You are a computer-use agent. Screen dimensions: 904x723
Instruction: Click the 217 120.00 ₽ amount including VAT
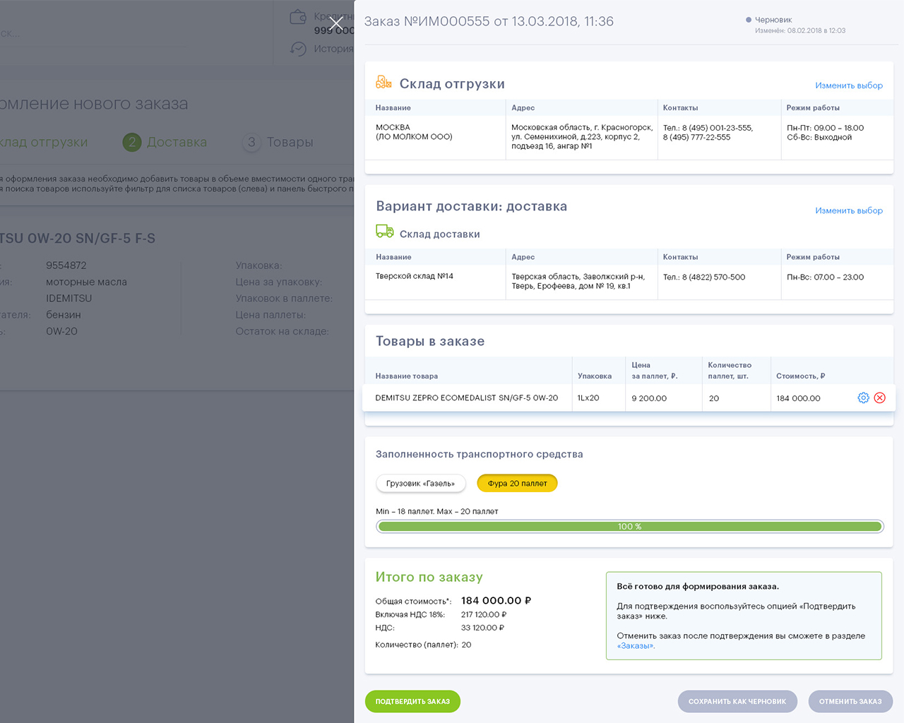coord(484,614)
